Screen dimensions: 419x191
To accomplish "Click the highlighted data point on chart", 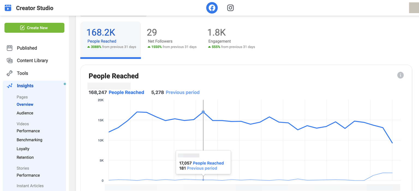I will pyautogui.click(x=203, y=112).
